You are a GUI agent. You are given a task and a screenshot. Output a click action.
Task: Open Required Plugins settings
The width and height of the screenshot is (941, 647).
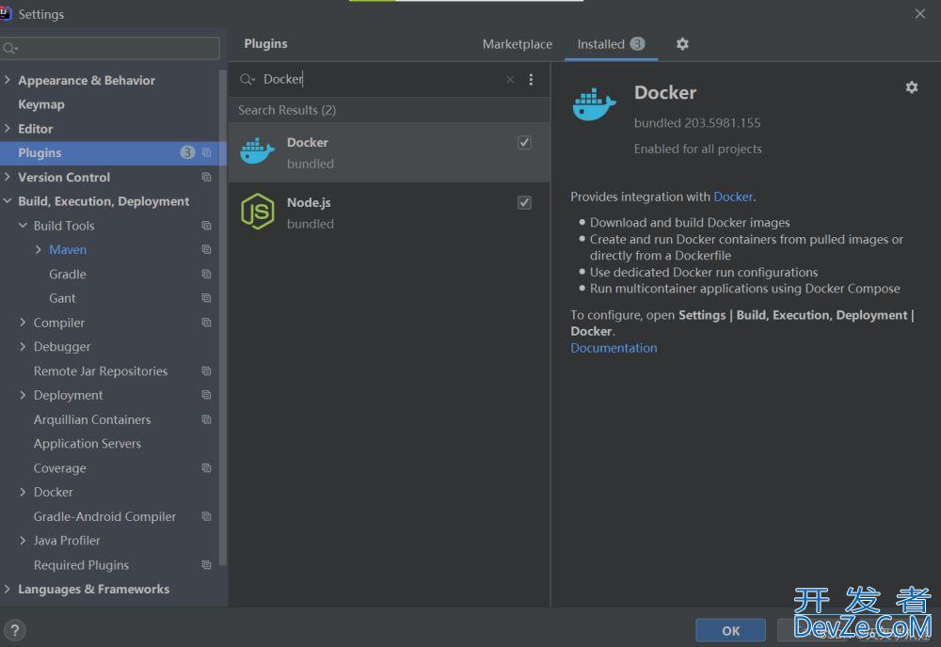81,565
